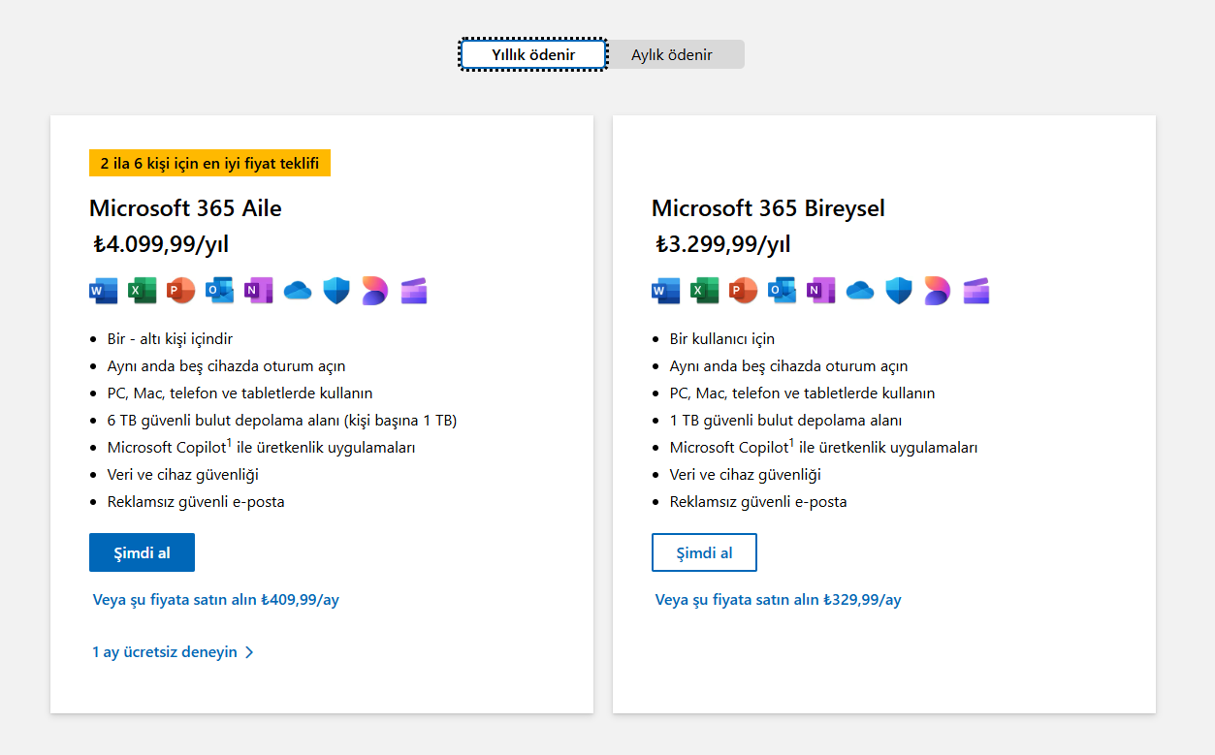Open the 1 ay ücretsiz deneyin link
The image size is (1215, 755).
pyautogui.click(x=165, y=652)
